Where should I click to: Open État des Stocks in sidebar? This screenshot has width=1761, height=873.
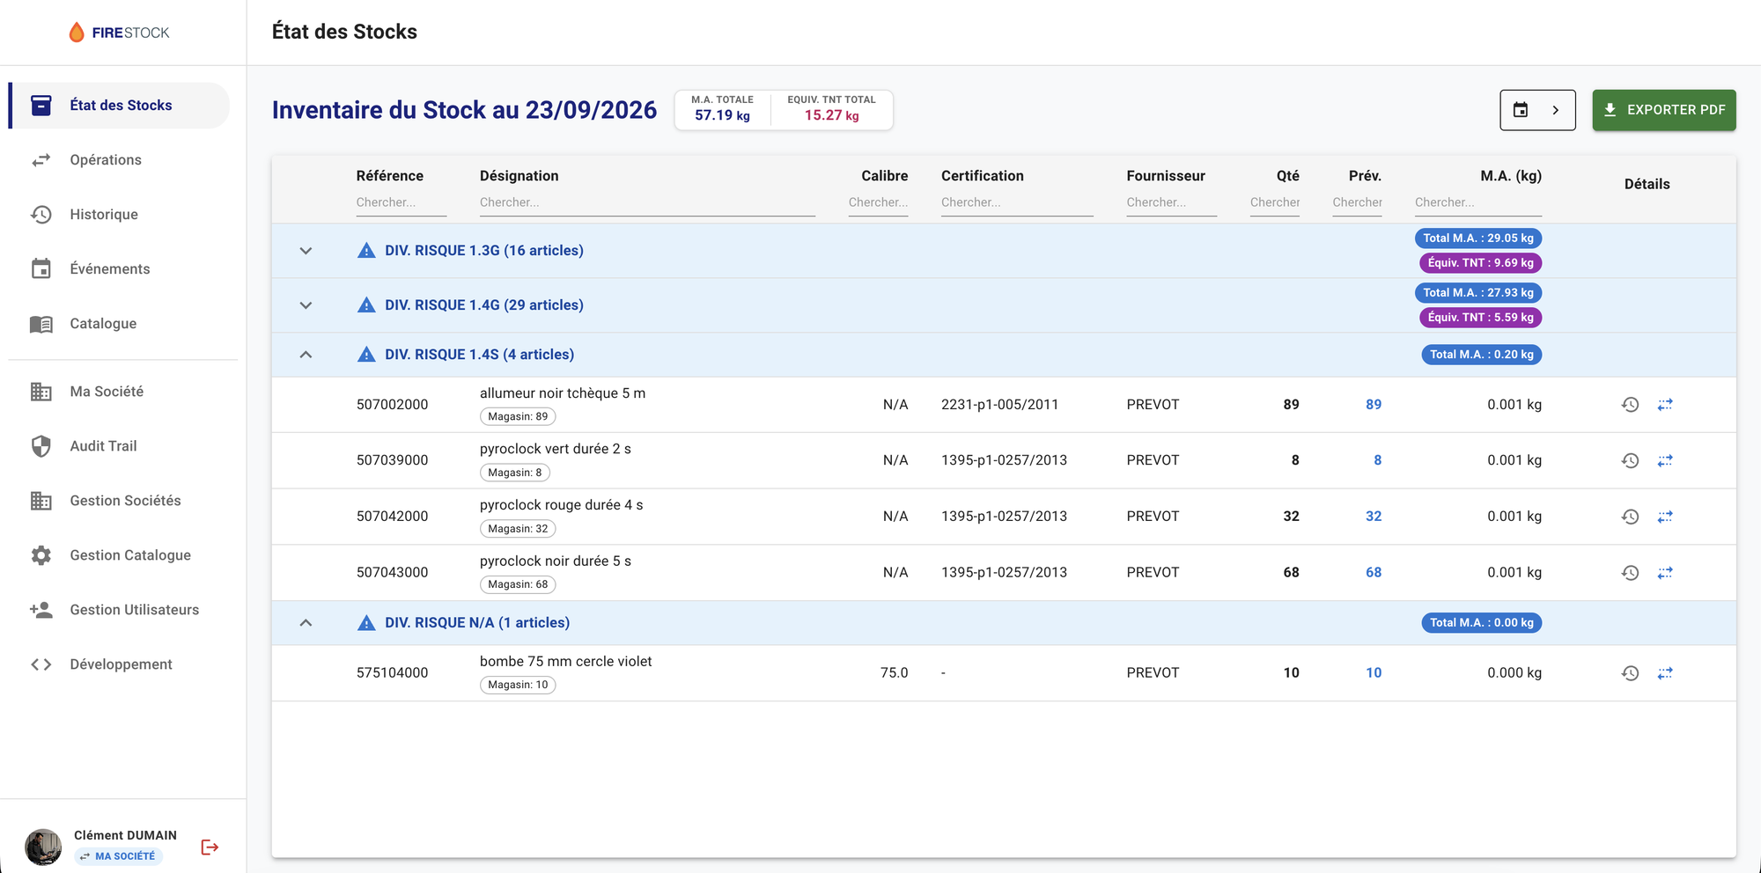(x=120, y=106)
